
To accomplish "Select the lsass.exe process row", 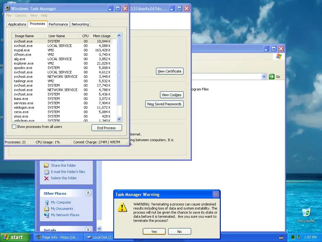I will [63, 99].
